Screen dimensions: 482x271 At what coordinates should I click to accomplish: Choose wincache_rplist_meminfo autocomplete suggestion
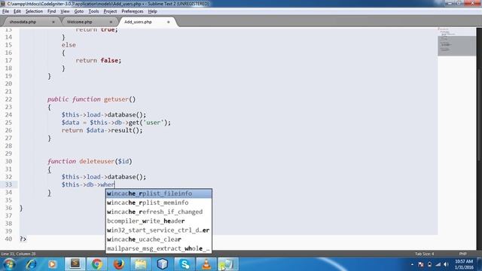(x=159, y=202)
